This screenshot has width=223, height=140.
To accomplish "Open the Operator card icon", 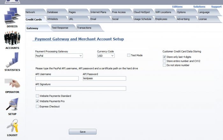I will click(x=12, y=83).
